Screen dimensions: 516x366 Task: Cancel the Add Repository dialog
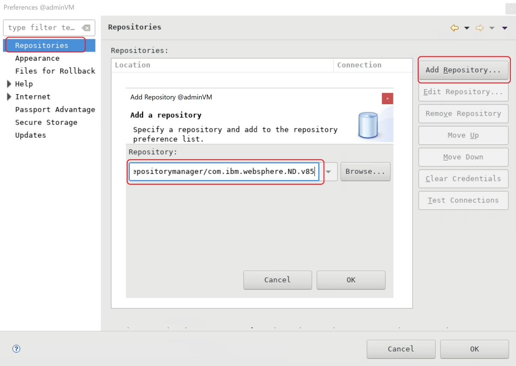pos(277,280)
